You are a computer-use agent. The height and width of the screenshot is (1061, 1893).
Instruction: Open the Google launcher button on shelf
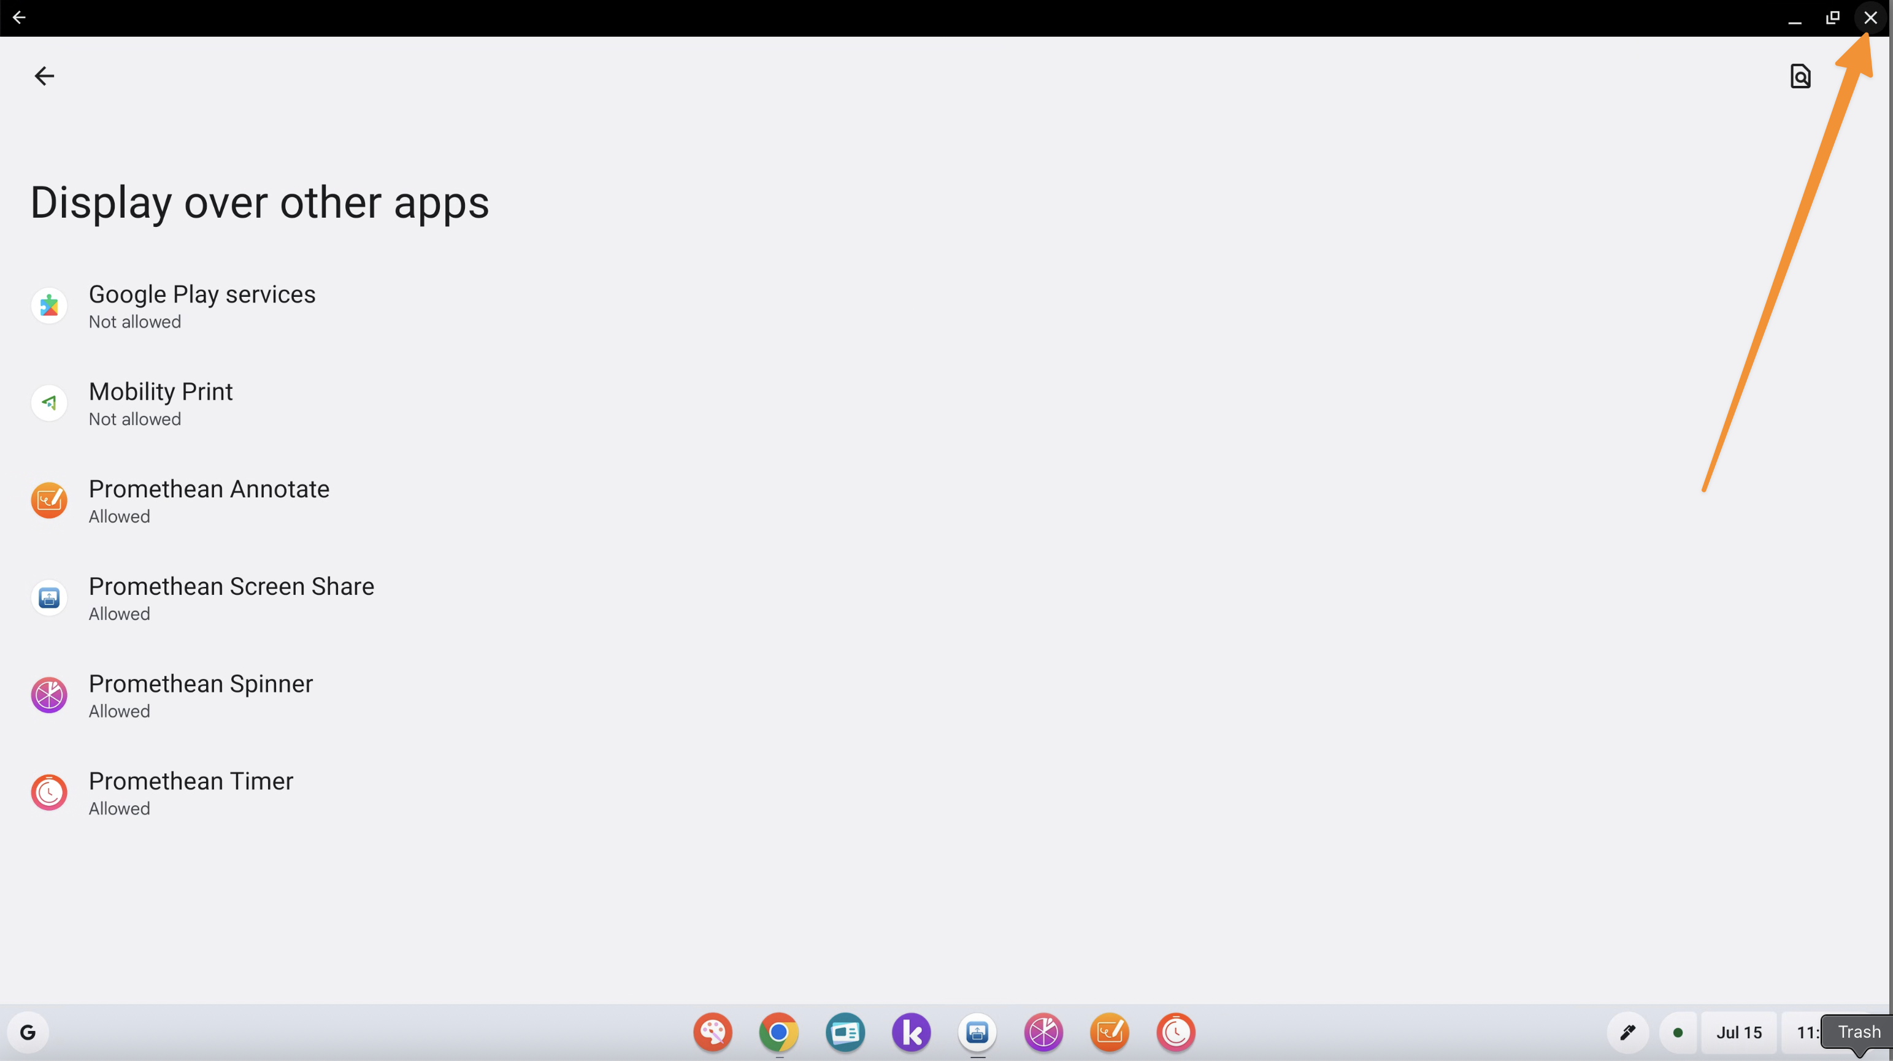pos(28,1032)
